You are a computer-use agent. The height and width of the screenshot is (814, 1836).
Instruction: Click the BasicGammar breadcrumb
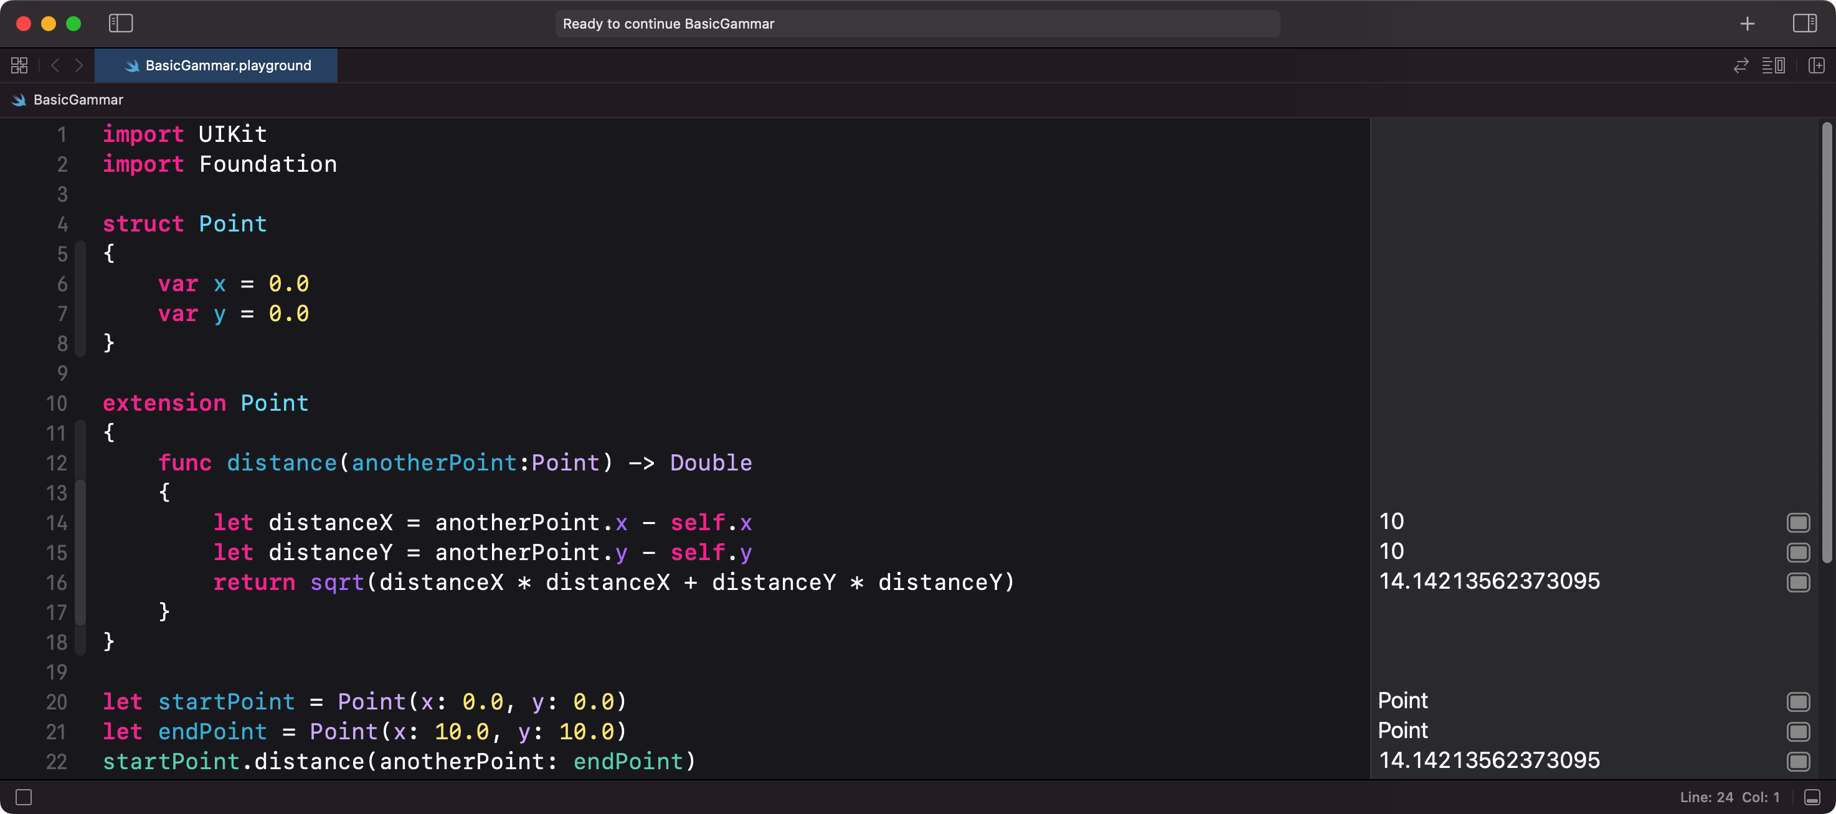pos(78,100)
